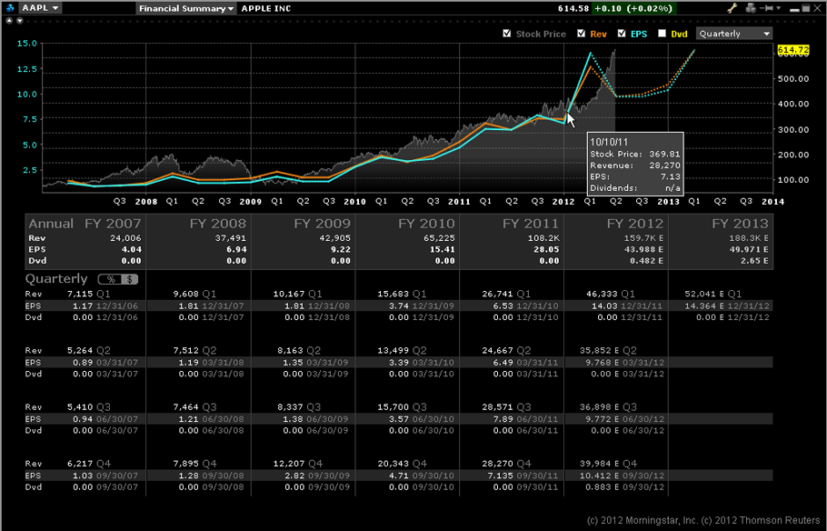
Task: Select the FY 2011 column header
Action: pyautogui.click(x=531, y=224)
